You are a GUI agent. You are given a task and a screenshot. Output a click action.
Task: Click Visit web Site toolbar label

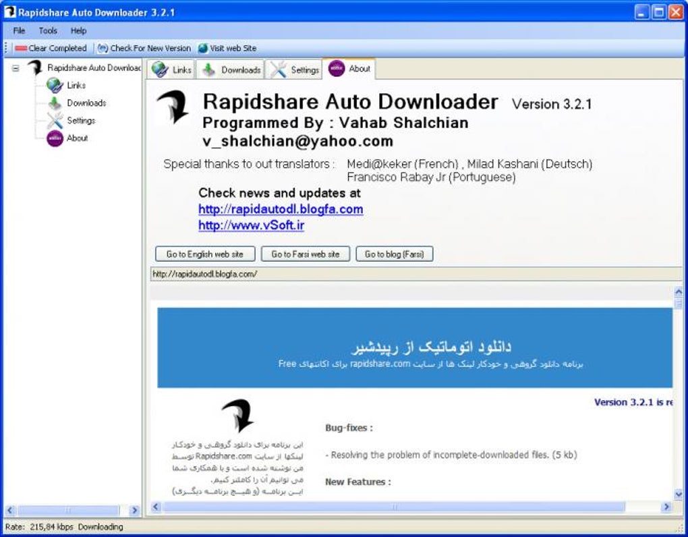tap(233, 49)
